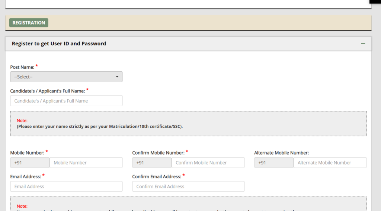Click the Email Address input box

click(66, 186)
